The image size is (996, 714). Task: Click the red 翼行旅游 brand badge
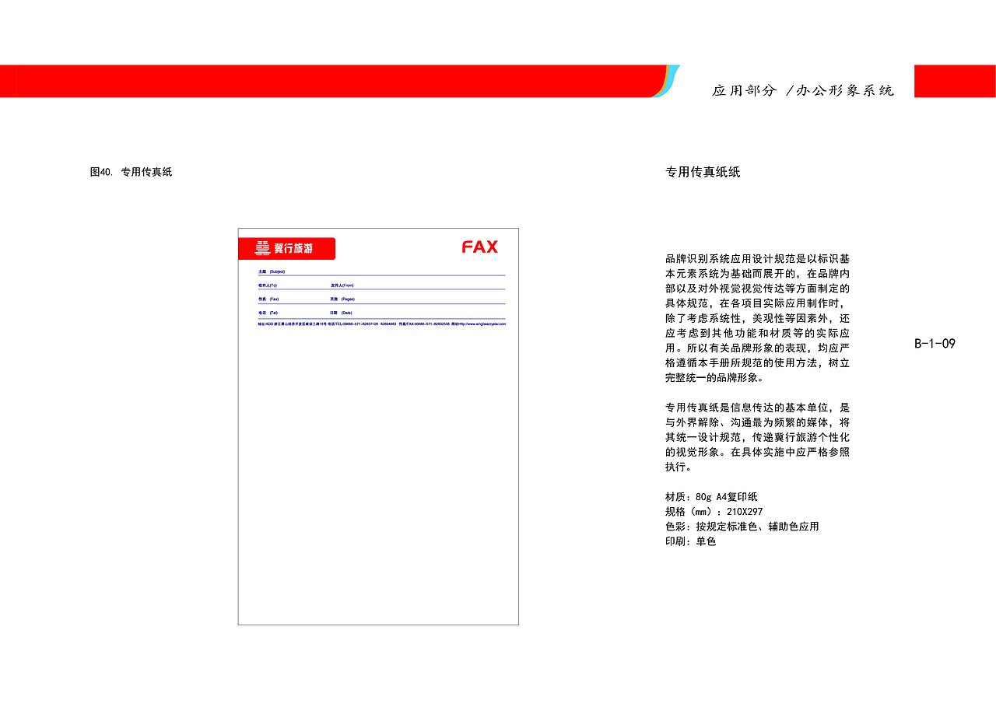(x=286, y=248)
